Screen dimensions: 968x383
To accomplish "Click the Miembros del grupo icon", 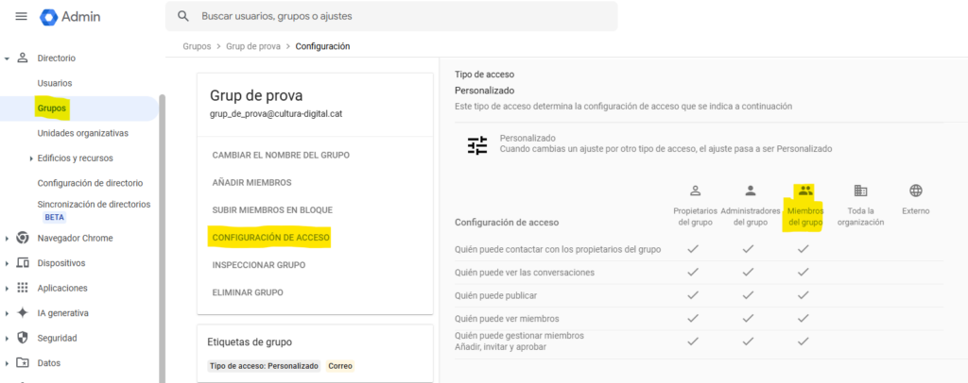I will point(804,191).
